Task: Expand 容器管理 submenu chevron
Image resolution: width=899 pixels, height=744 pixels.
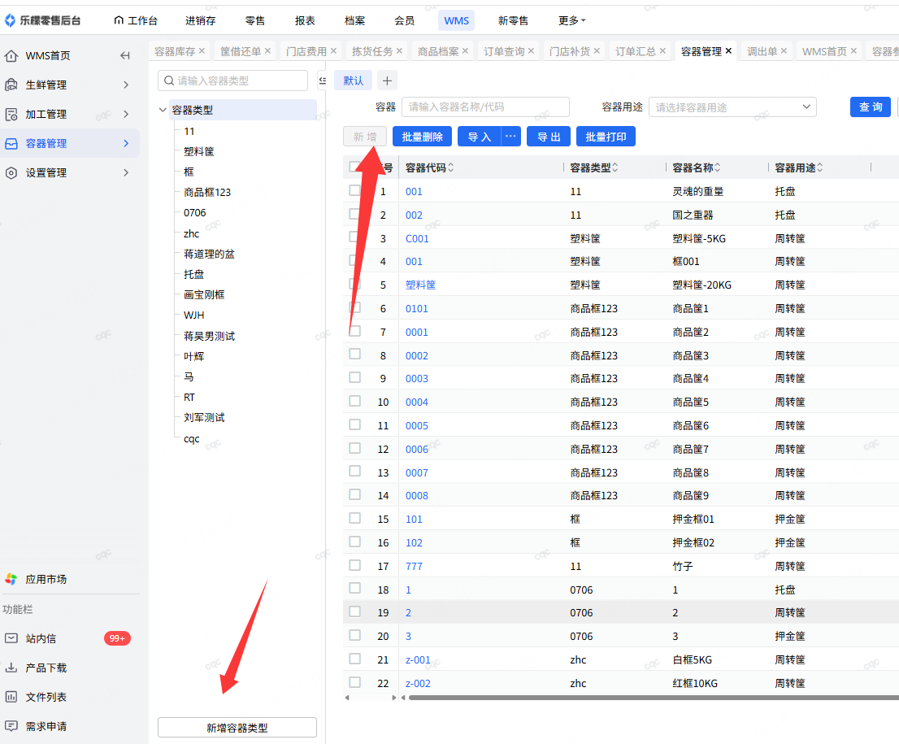Action: (x=126, y=143)
